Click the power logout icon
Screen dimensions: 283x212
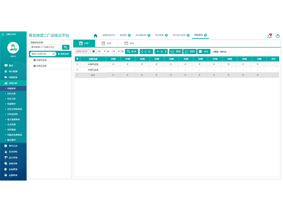coord(278,36)
